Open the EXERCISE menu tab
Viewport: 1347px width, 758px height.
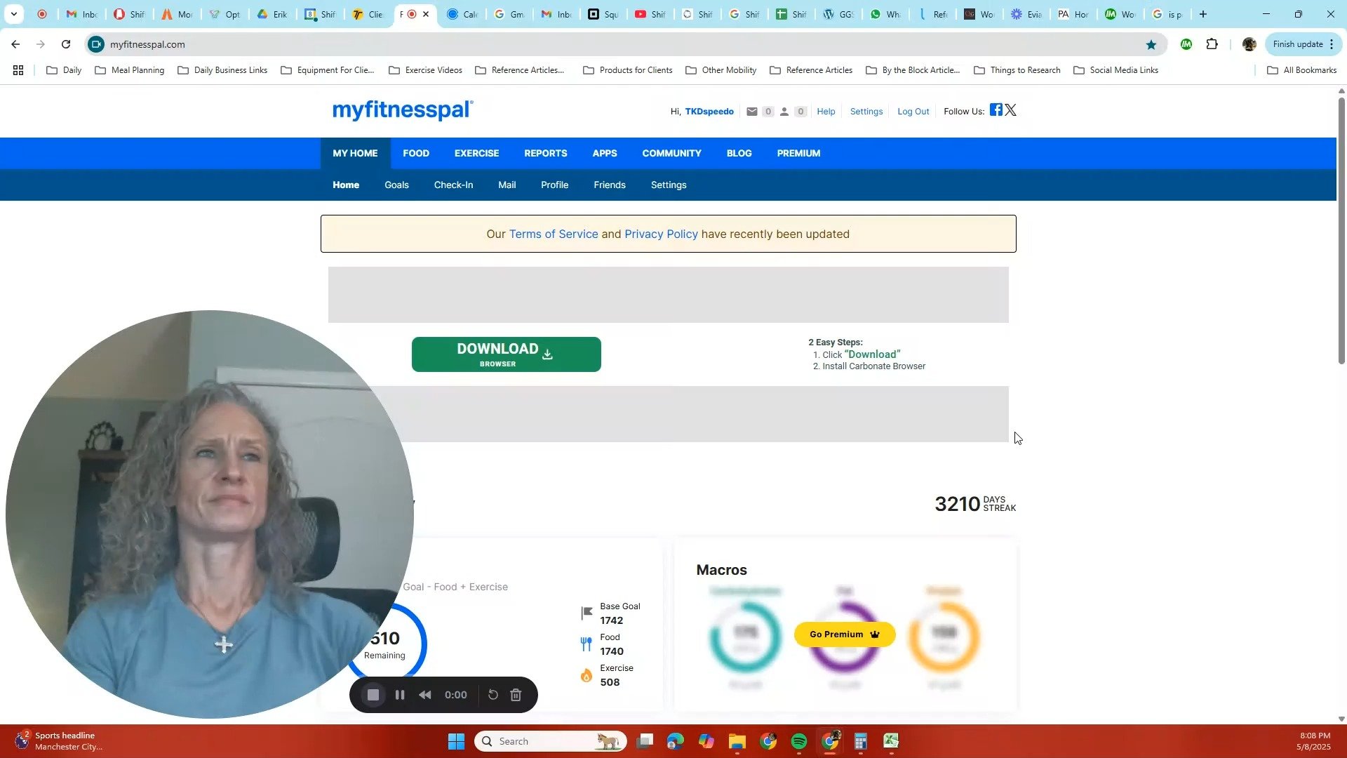click(477, 153)
